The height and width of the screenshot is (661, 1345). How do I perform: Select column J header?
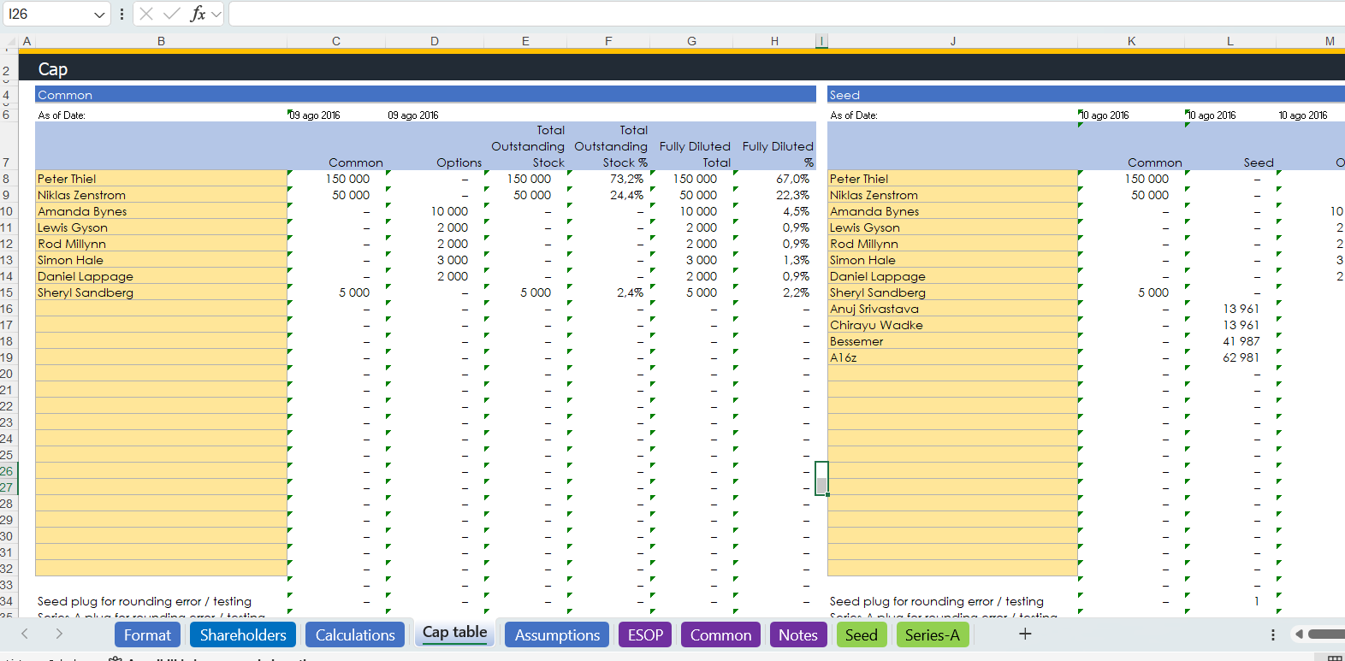[953, 41]
